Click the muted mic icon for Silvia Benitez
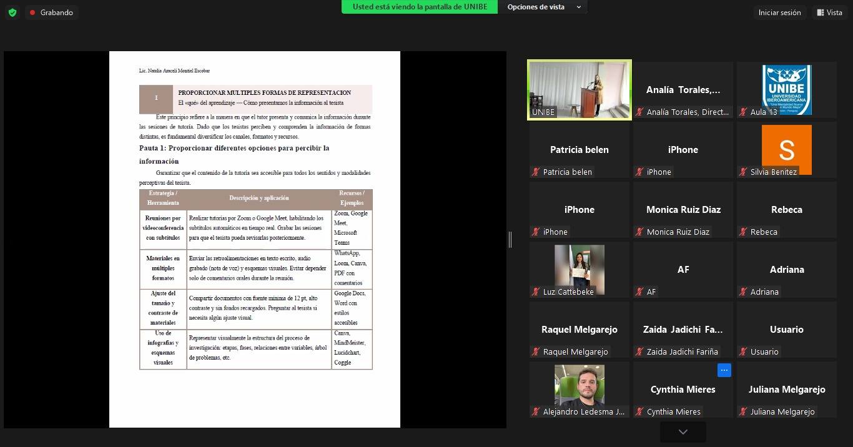Screen dimensions: 853x447 743,172
